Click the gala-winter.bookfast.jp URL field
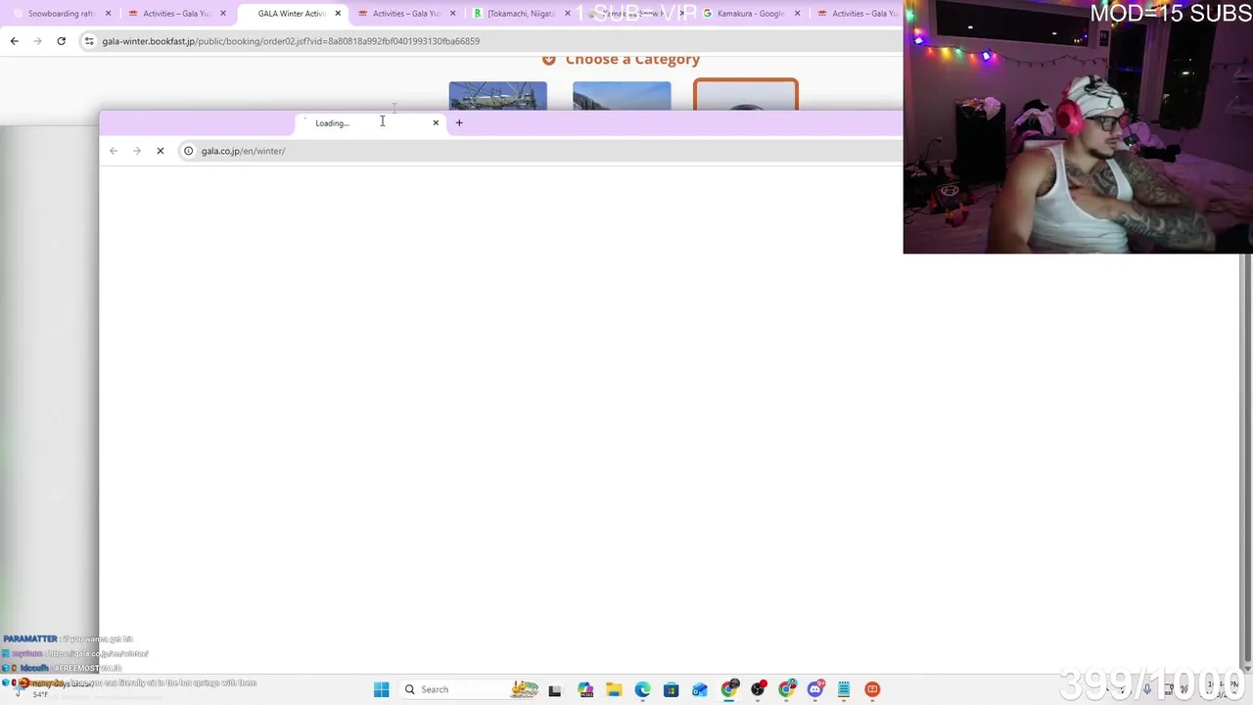Screen dimensions: 1253x705 489,41
